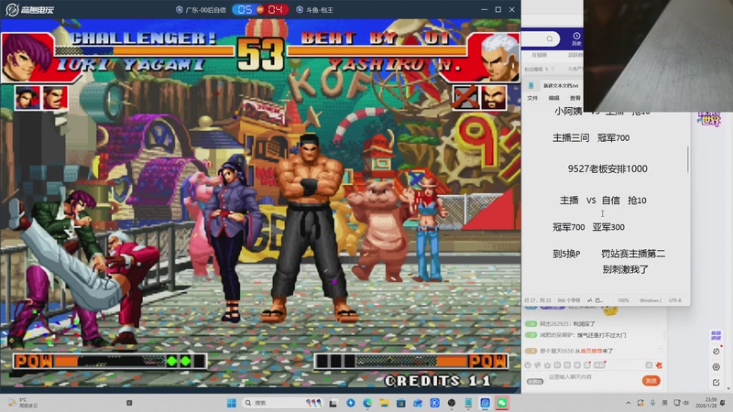Viewport: 733px width, 412px height.
Task: Click the search magnifier in the streaming panel
Action: pyautogui.click(x=549, y=38)
